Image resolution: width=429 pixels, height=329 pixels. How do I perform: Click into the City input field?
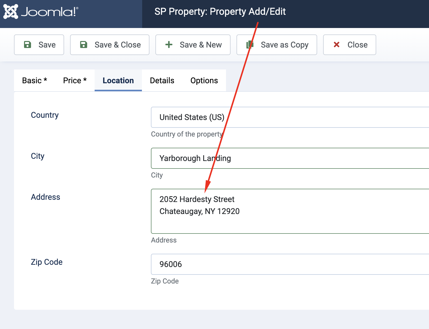tap(288, 158)
